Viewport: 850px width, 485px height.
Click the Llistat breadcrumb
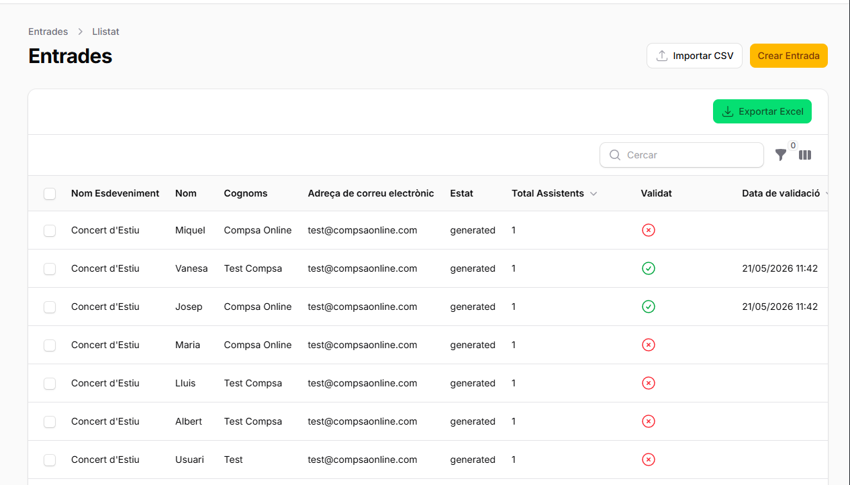pos(106,32)
